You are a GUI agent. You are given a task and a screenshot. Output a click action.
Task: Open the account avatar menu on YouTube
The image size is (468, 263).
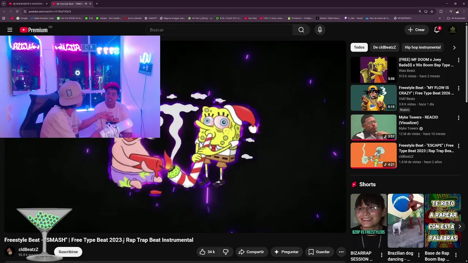pos(453,30)
